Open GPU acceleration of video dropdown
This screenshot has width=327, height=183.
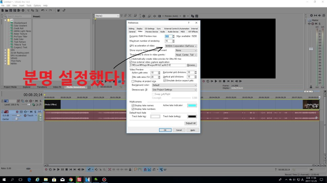pos(181,46)
